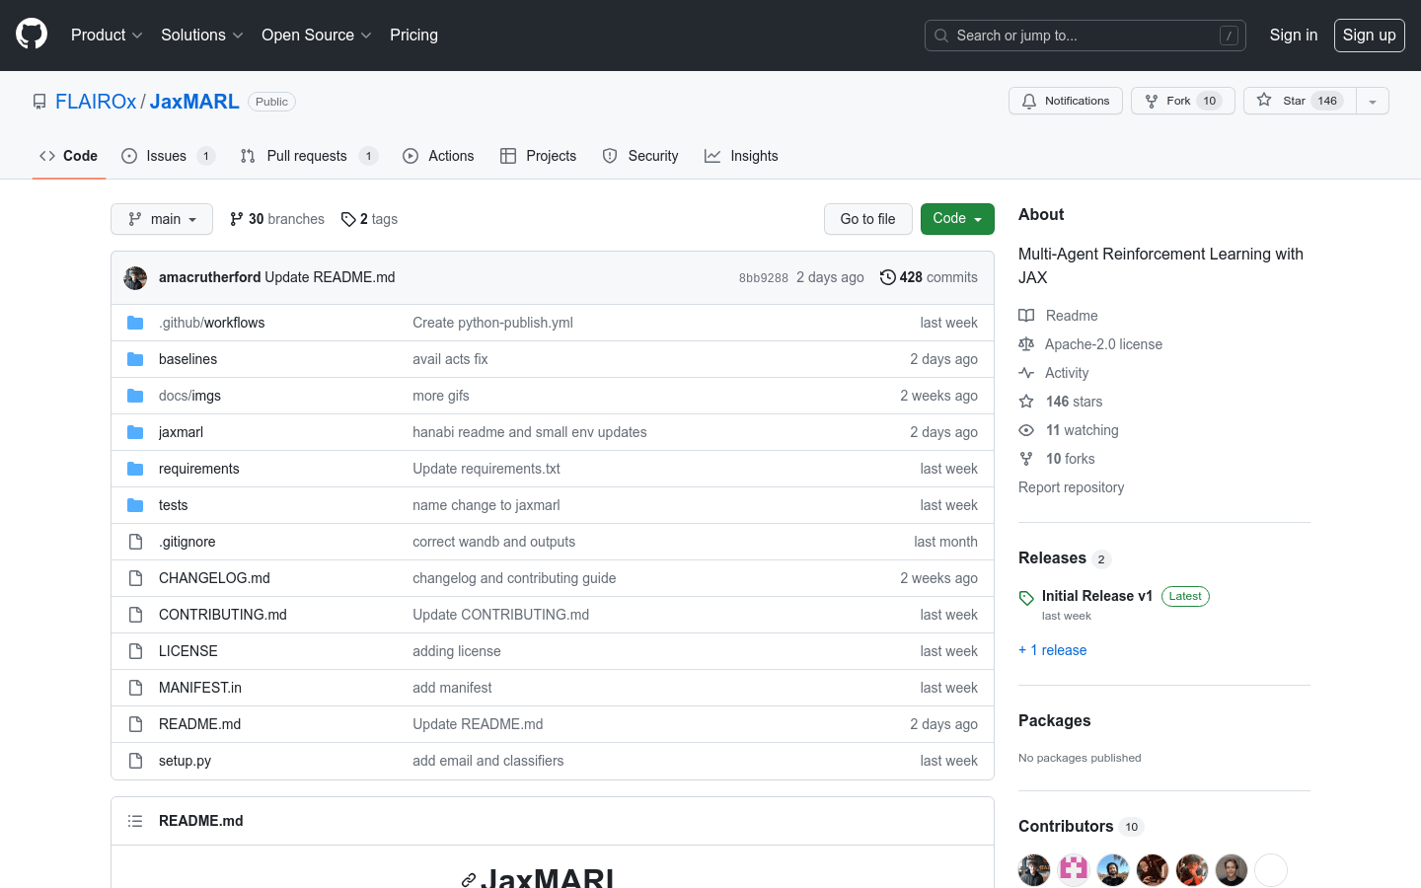Switch to the Issues tab

[x=167, y=156]
